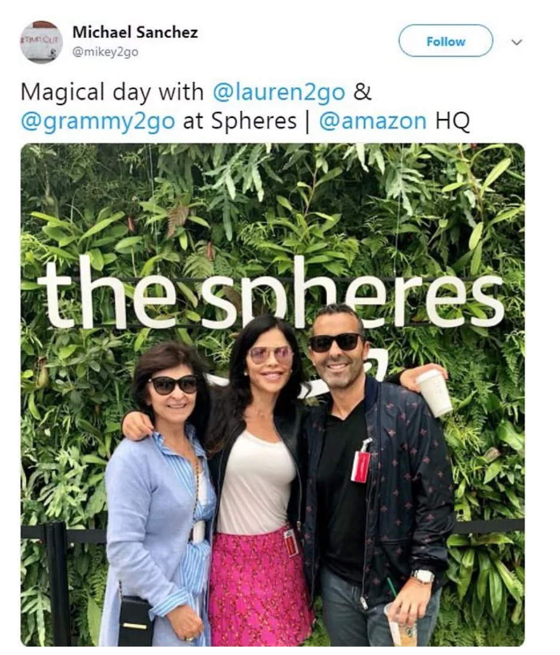Visit the @grammy2go mention
Image resolution: width=560 pixels, height=655 pixels.
[98, 121]
